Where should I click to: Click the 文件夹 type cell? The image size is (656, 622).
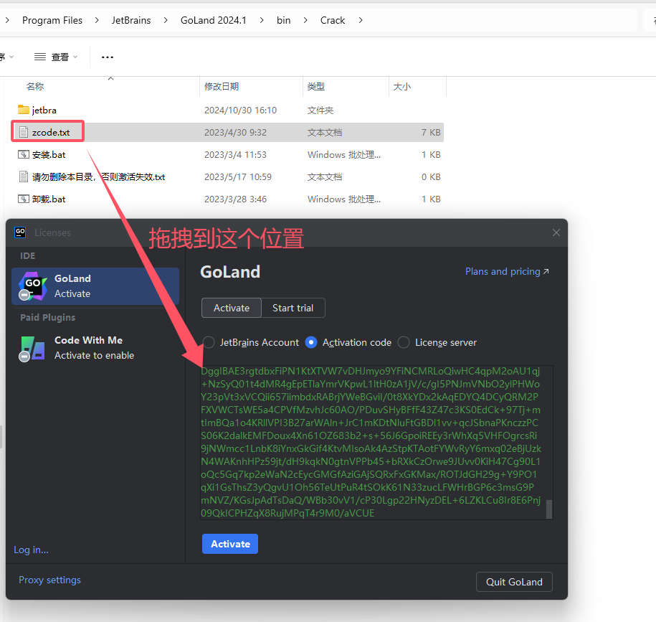coord(320,110)
